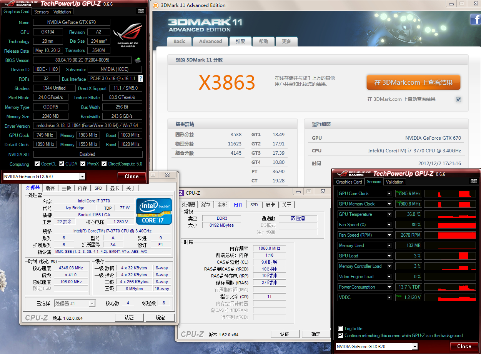Viewport: 481px width, 354px height.
Task: Click the 13.7 % TDP power reading
Action: pos(408,287)
